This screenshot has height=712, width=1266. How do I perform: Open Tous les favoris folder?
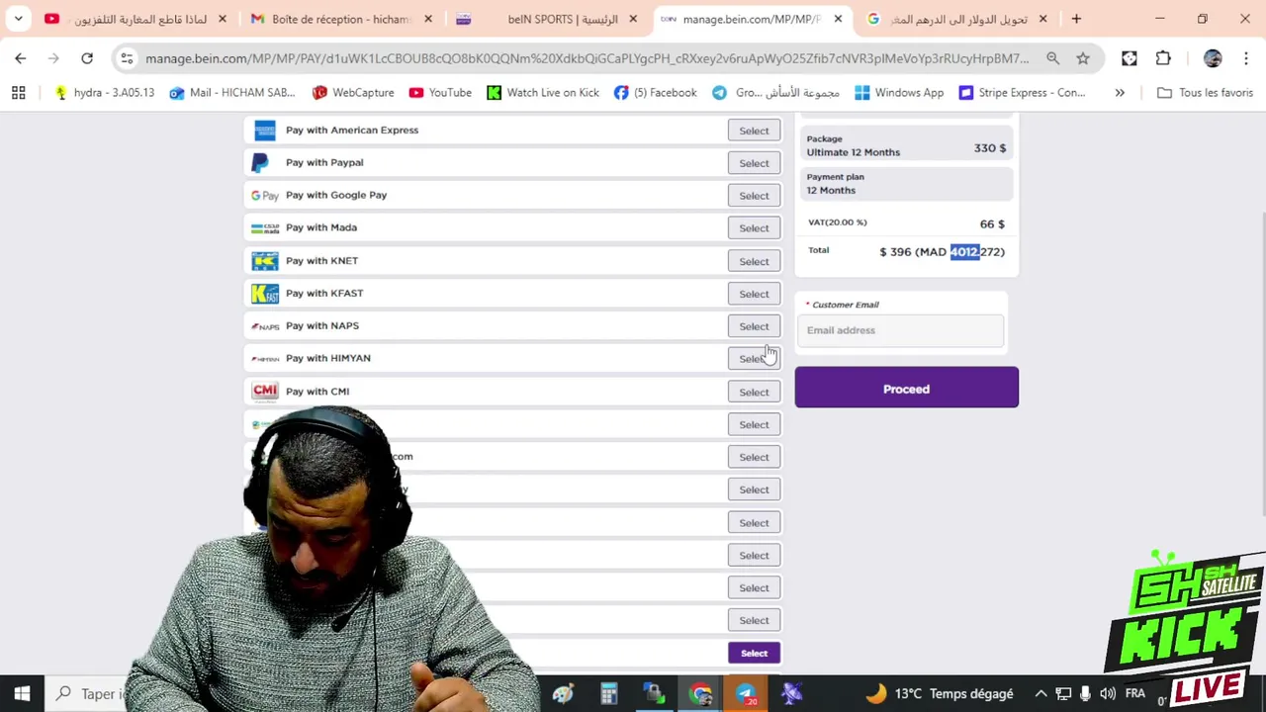tap(1205, 93)
